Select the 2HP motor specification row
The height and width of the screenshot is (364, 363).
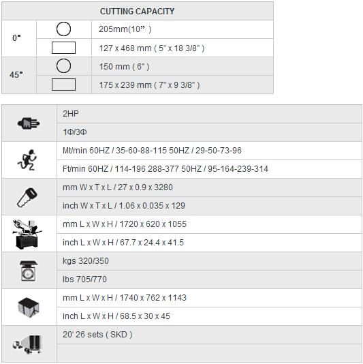210,114
